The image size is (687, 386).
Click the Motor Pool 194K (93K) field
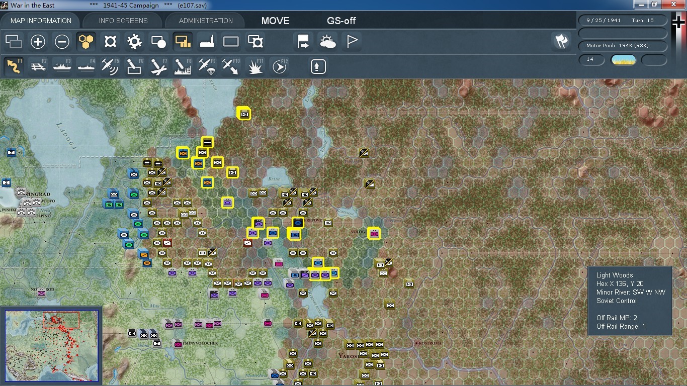tap(623, 46)
